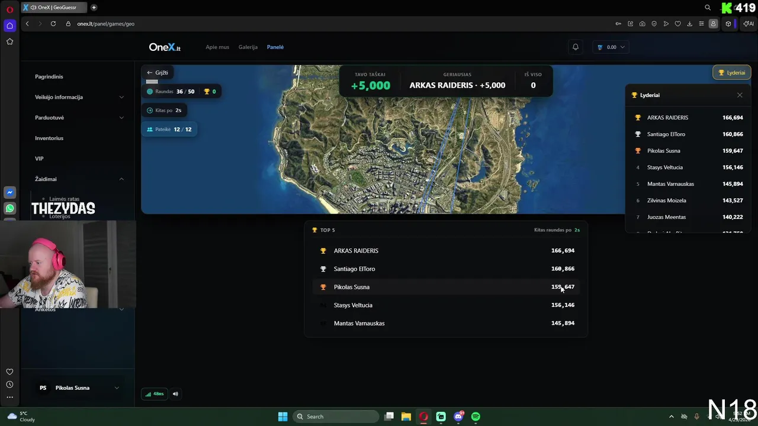
Task: Click the edit pencil icon in address bar
Action: (630, 24)
